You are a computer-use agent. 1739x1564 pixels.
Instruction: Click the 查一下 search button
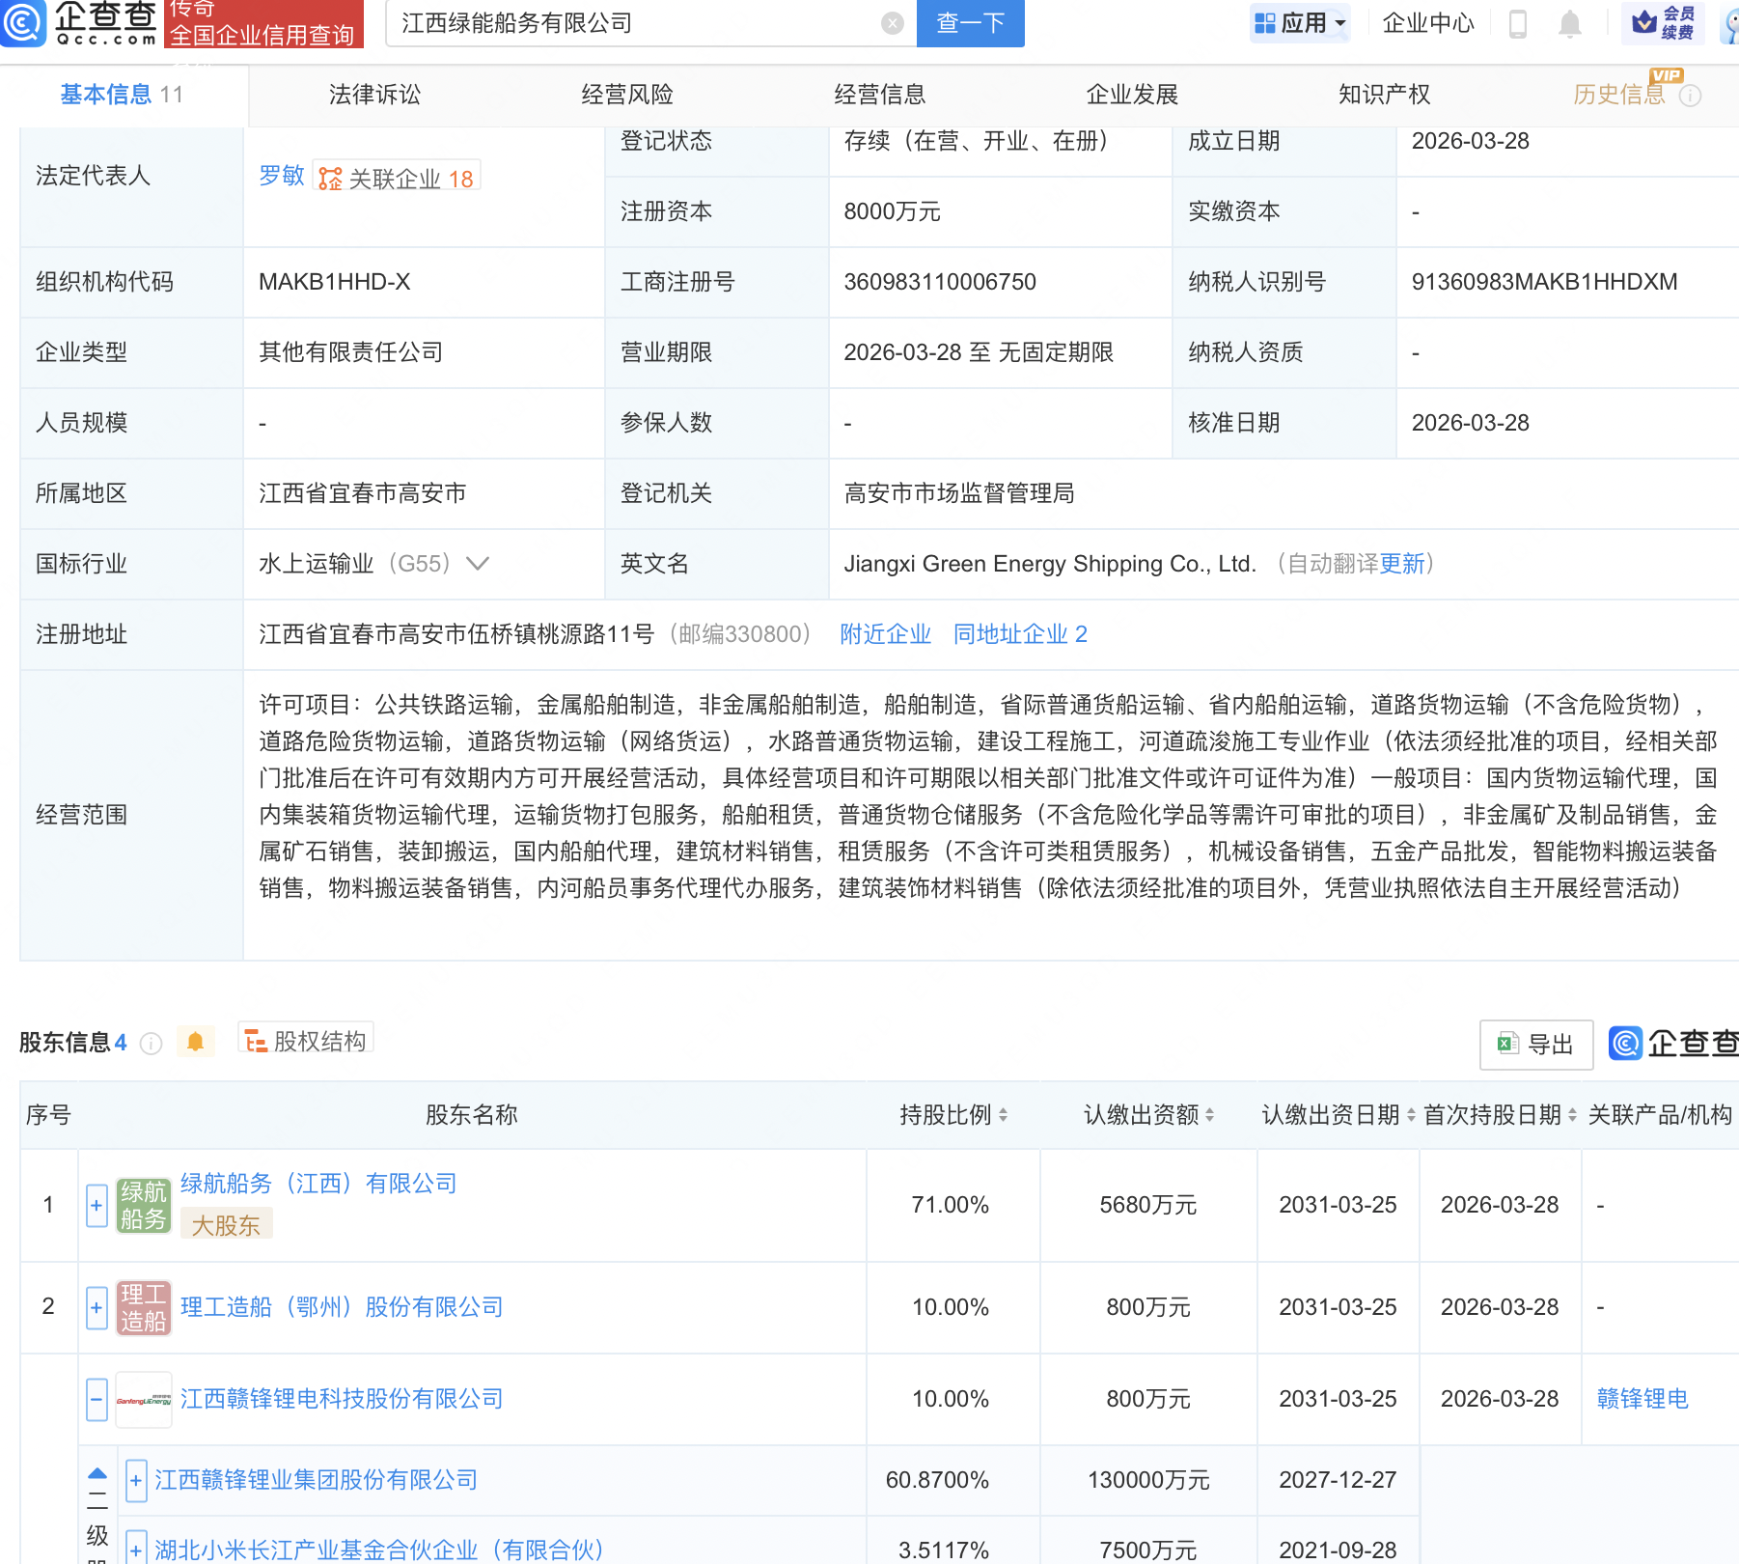click(x=970, y=23)
